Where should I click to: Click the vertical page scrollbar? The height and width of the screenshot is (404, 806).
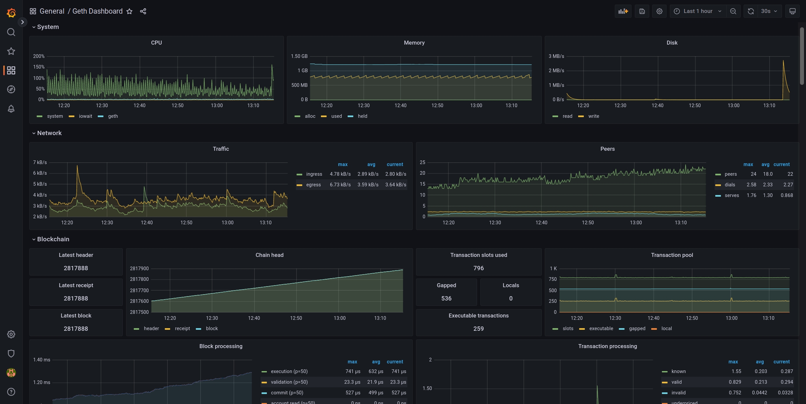pos(801,56)
